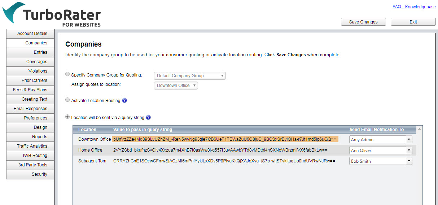Viewport: 438px width, 205px height.
Task: Open Coverages section
Action: tap(30, 62)
